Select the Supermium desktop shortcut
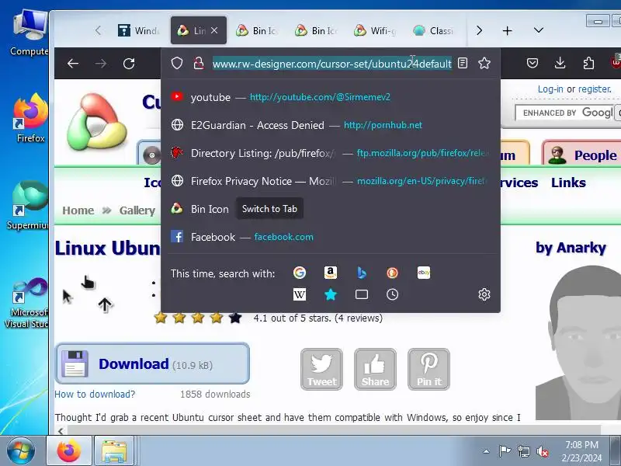 pos(29,205)
